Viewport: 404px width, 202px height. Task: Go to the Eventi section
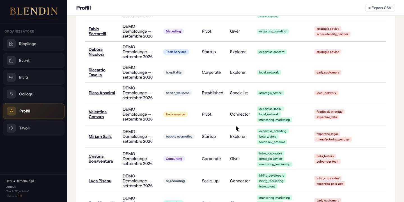34,61
